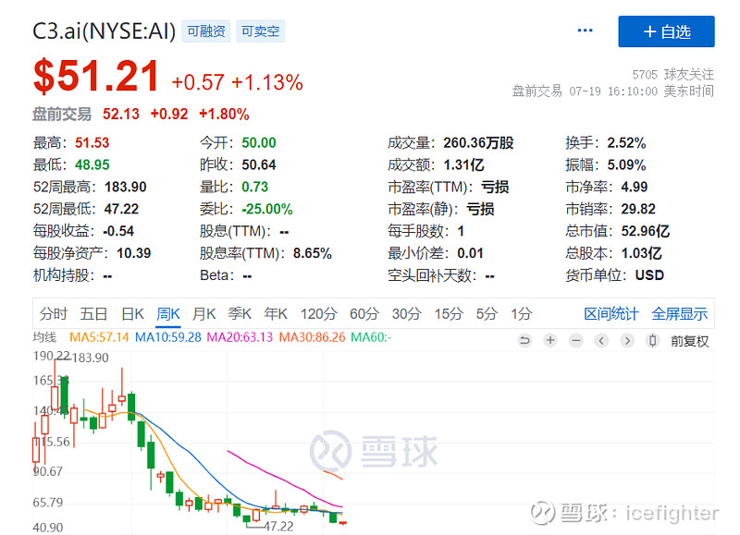Click the 47.22 low marker on chart
The image size is (740, 535).
(x=278, y=526)
